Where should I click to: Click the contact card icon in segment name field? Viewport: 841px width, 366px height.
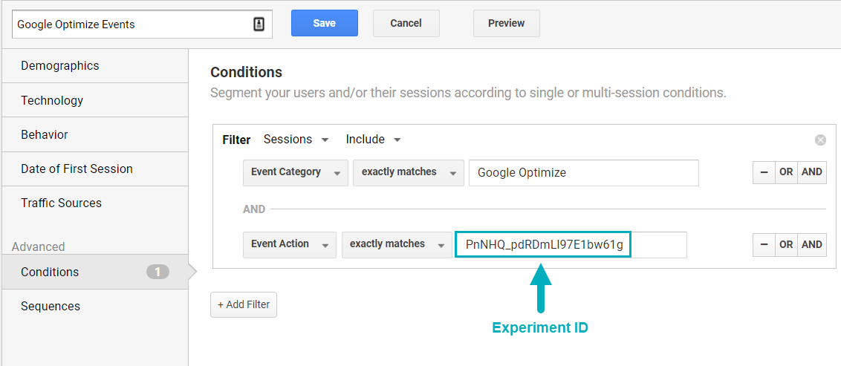(259, 24)
